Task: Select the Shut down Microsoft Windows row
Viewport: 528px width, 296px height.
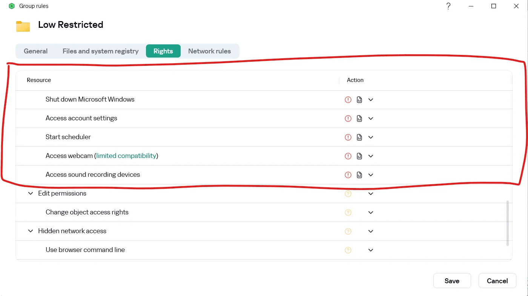Action: pos(264,100)
